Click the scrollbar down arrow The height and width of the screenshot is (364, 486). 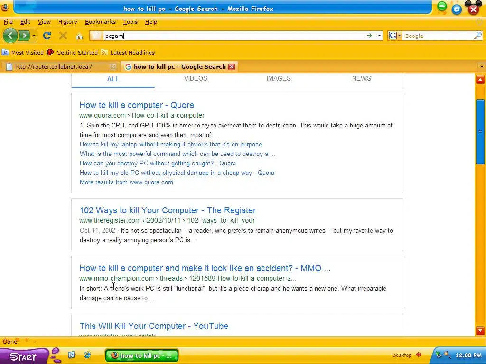(480, 330)
